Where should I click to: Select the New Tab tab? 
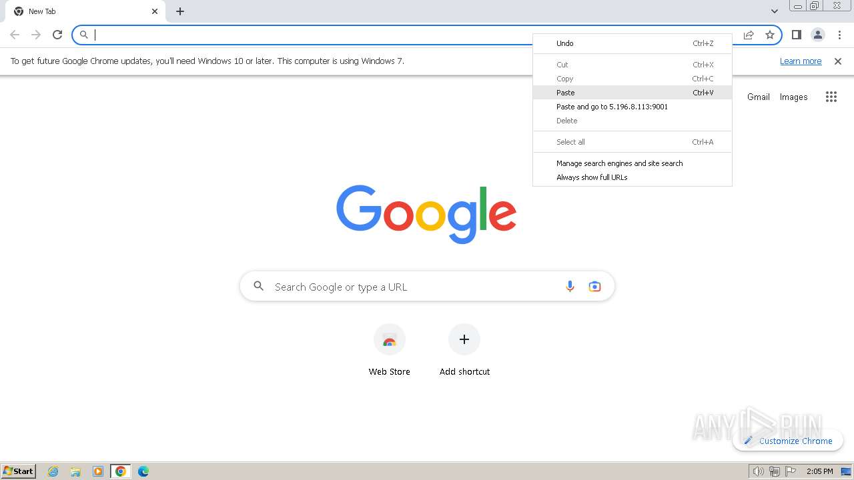click(85, 11)
